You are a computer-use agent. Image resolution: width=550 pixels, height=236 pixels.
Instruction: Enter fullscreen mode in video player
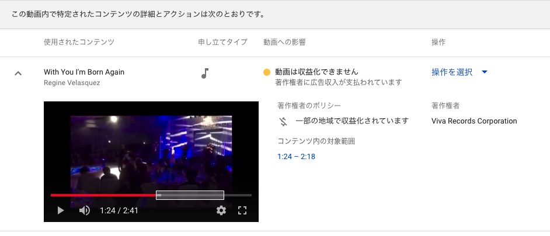tap(242, 210)
